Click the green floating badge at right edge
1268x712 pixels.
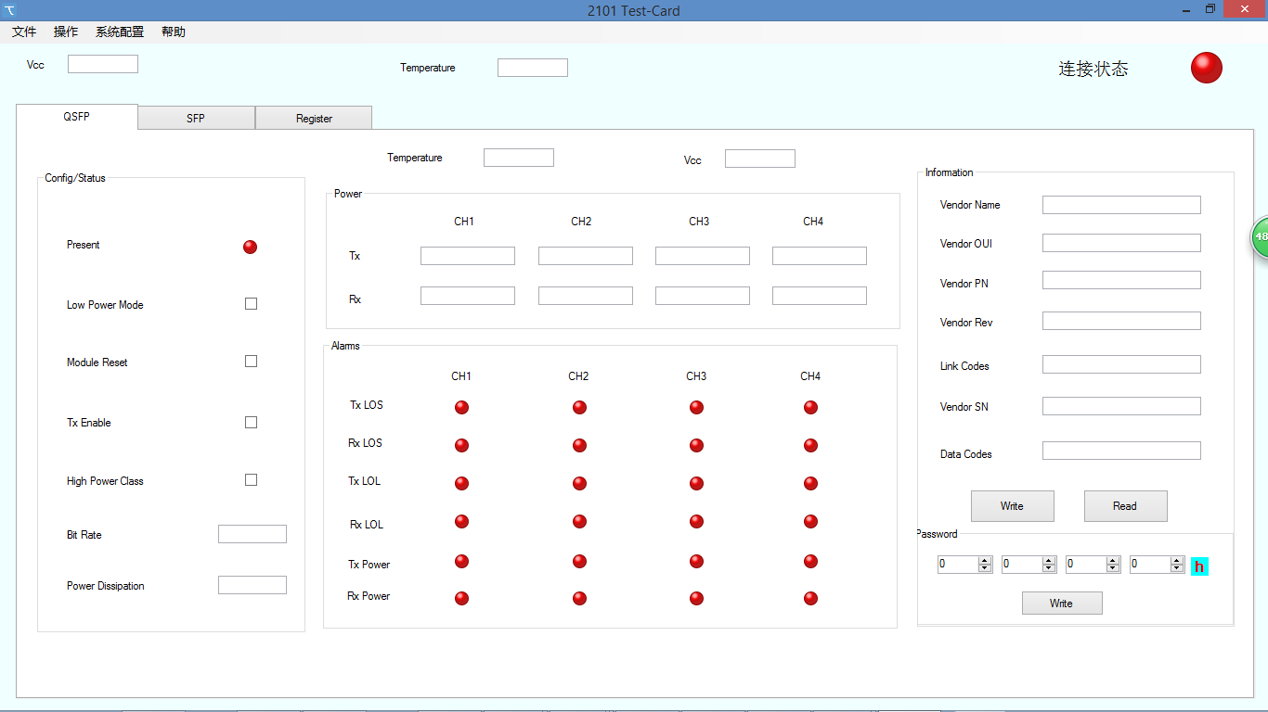[x=1260, y=237]
